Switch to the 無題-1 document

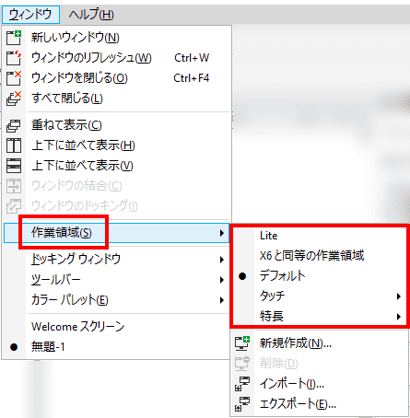click(x=117, y=347)
